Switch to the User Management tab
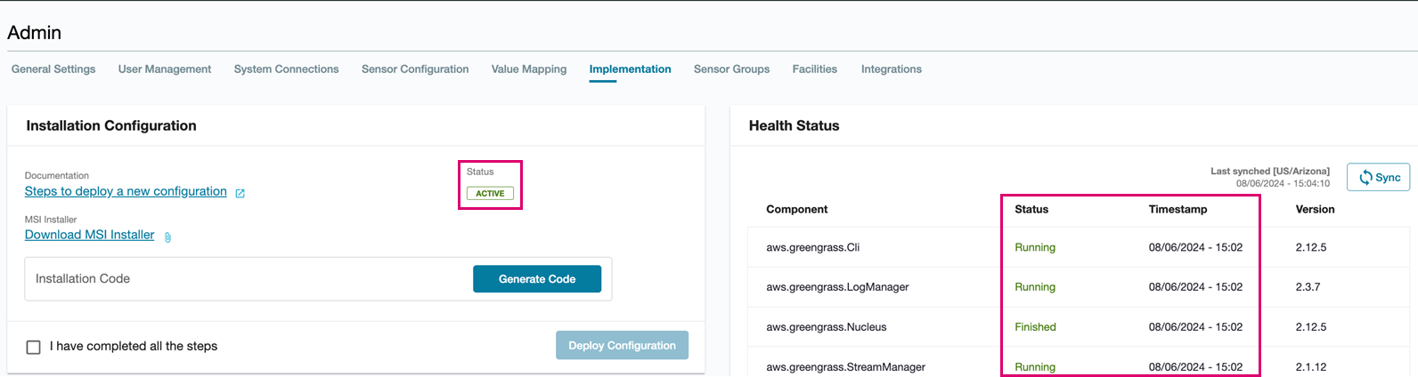This screenshot has height=377, width=1418. click(165, 69)
